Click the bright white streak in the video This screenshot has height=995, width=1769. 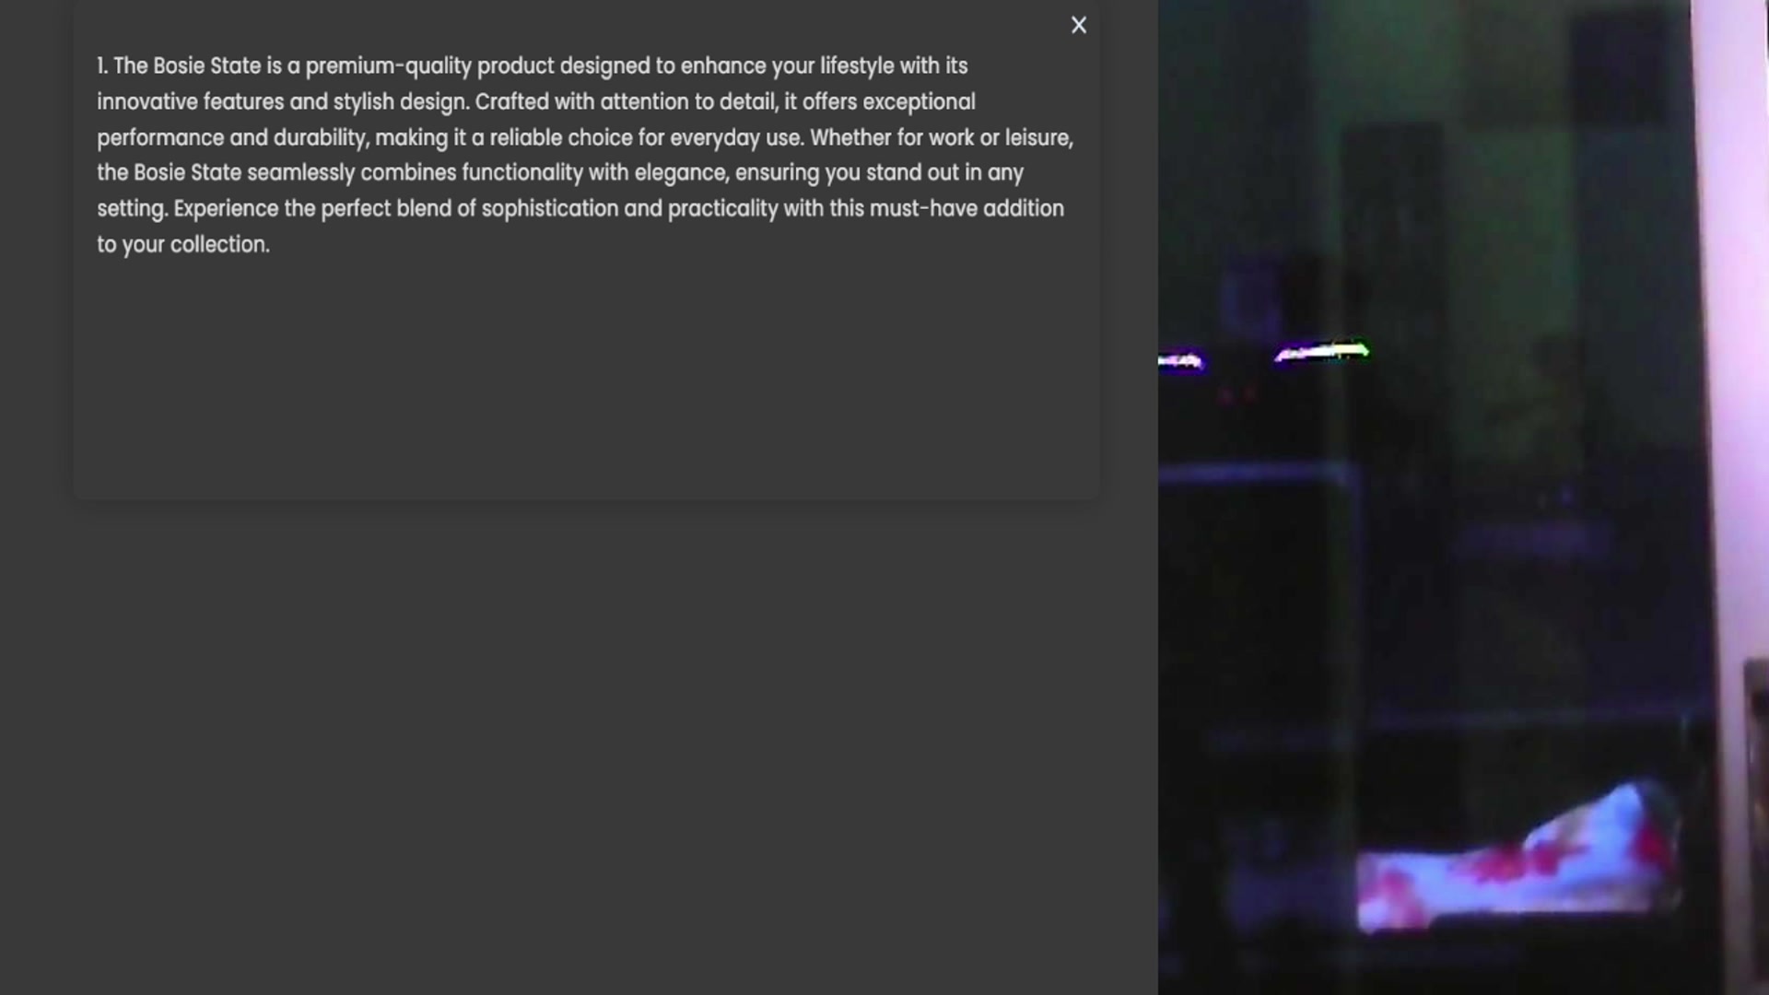(1322, 352)
